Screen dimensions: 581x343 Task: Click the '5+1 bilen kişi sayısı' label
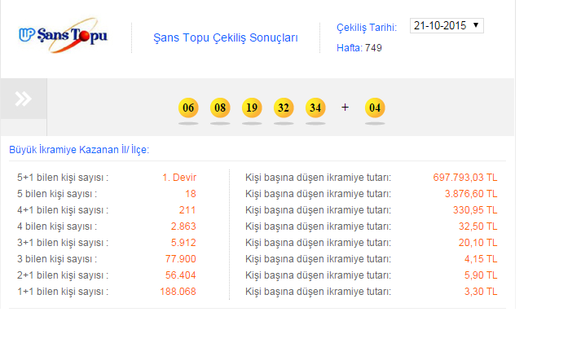point(63,178)
